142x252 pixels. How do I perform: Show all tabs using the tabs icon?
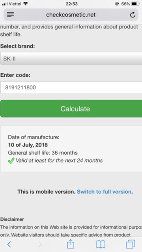[131, 244]
